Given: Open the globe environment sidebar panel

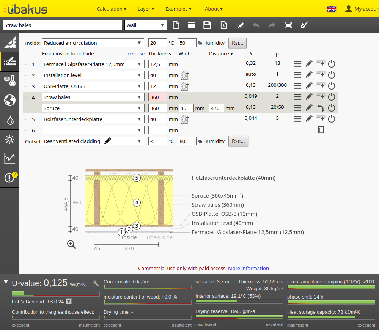Looking at the screenshot, I should tap(9, 101).
